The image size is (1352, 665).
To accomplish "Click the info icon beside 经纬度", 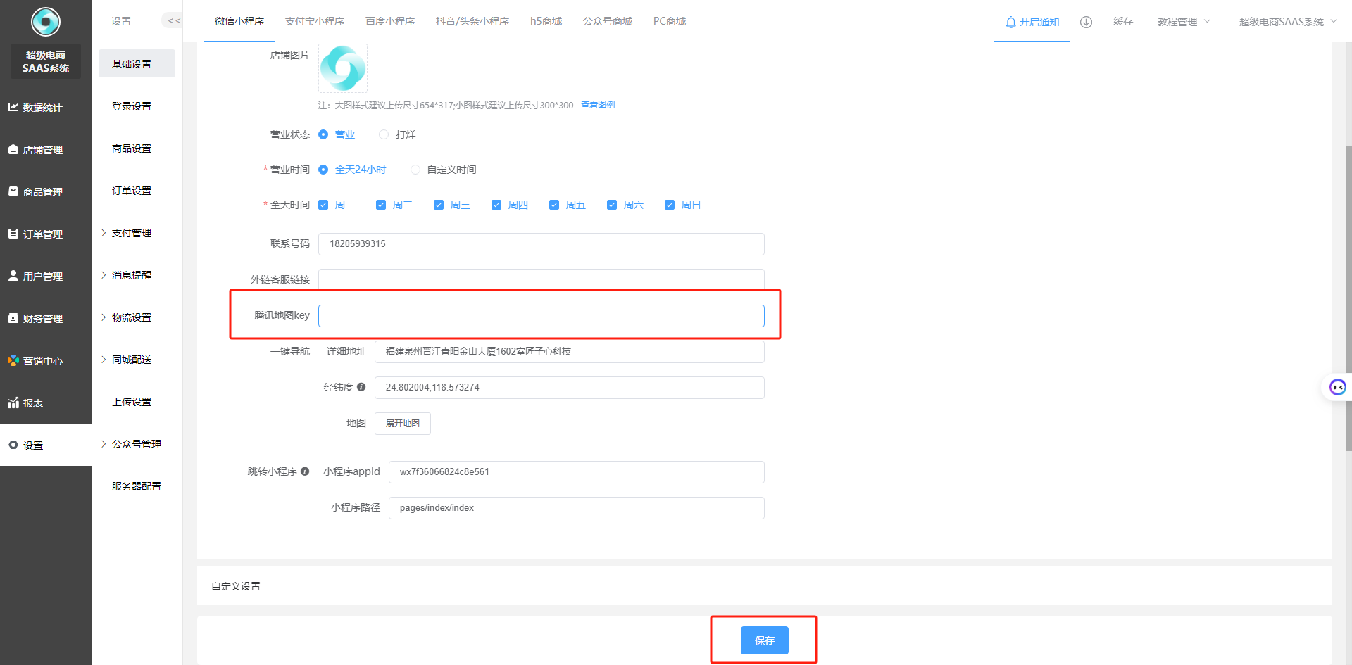I will click(x=361, y=387).
